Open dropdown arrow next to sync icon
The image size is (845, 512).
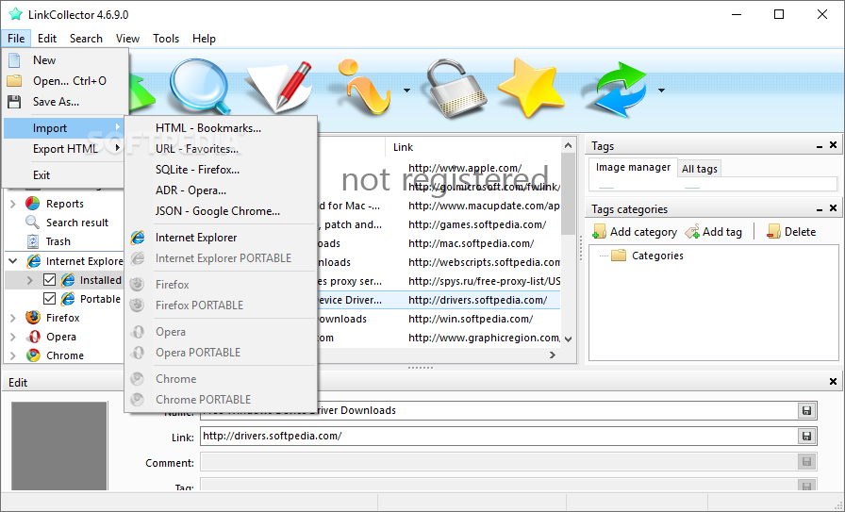(661, 91)
